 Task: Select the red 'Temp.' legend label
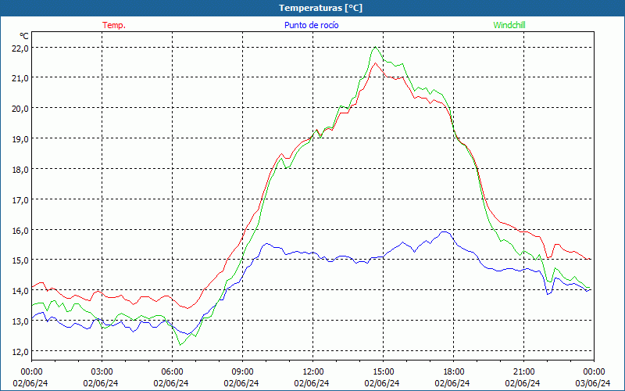click(x=114, y=25)
